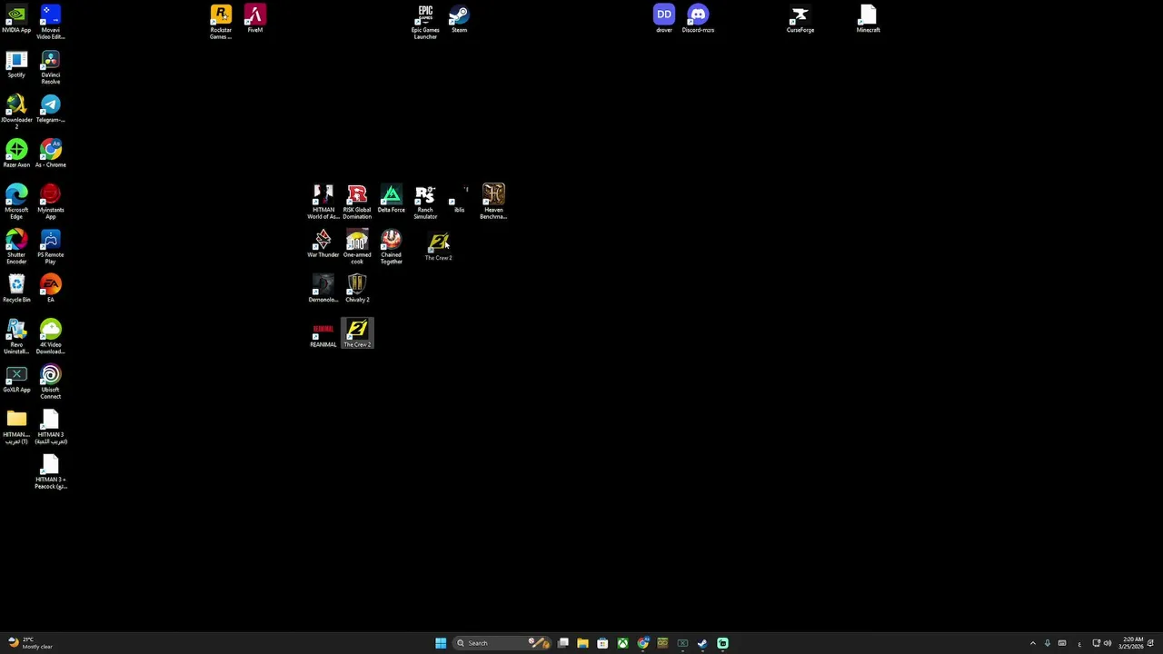Open the Telegram desktop shortcut
Image resolution: width=1163 pixels, height=654 pixels.
coord(50,109)
